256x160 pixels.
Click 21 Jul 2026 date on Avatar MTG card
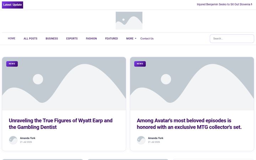(x=154, y=142)
